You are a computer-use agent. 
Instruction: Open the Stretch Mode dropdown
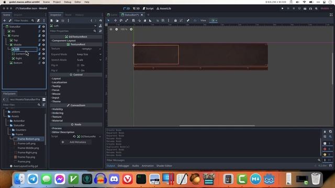89,60
